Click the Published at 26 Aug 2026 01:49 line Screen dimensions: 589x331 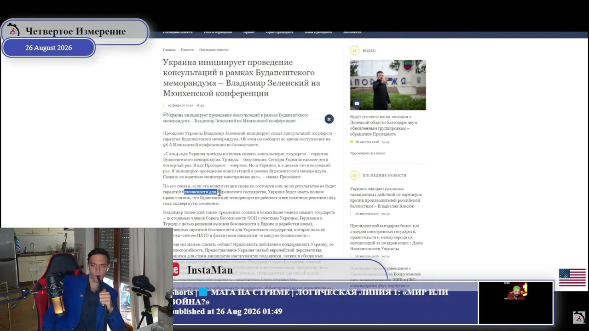(x=227, y=311)
